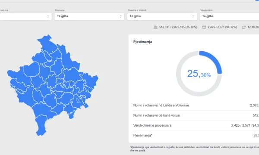Click the Numri i votuesve në Listën row
This screenshot has height=155, width=259.
pyautogui.click(x=196, y=105)
